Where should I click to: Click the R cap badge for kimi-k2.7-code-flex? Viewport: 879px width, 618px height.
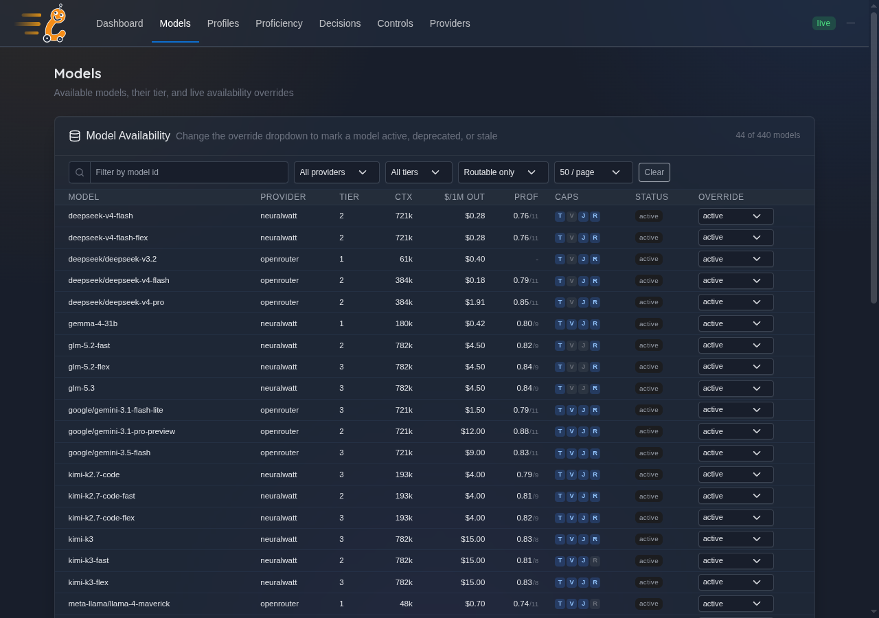(x=595, y=518)
